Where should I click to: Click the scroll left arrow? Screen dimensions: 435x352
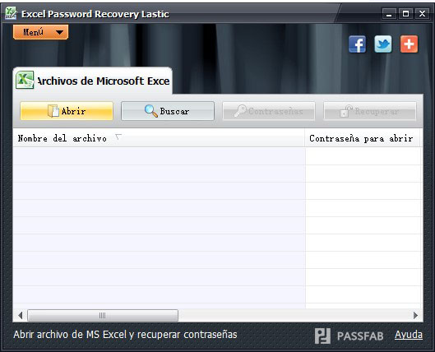click(20, 315)
